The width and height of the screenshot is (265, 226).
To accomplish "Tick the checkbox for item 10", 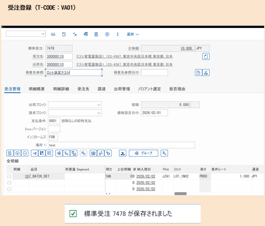I will [x=10, y=176].
